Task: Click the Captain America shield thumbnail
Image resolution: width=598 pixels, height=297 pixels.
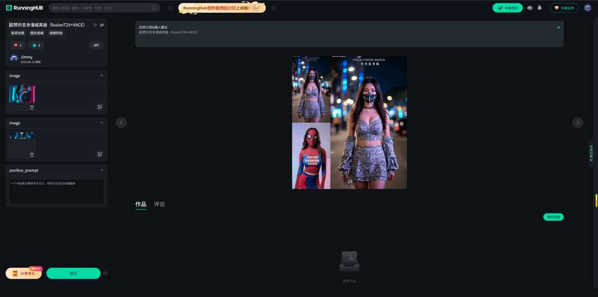Action: pos(22,94)
